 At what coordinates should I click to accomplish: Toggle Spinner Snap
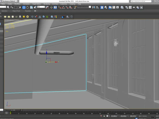click(x=71, y=7)
